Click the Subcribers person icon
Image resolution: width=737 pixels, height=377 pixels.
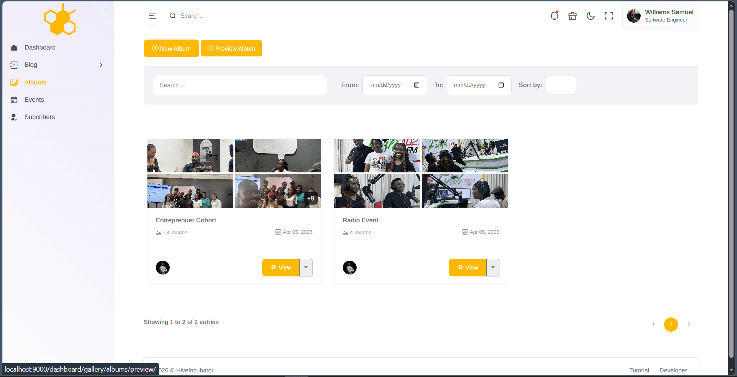coord(14,117)
